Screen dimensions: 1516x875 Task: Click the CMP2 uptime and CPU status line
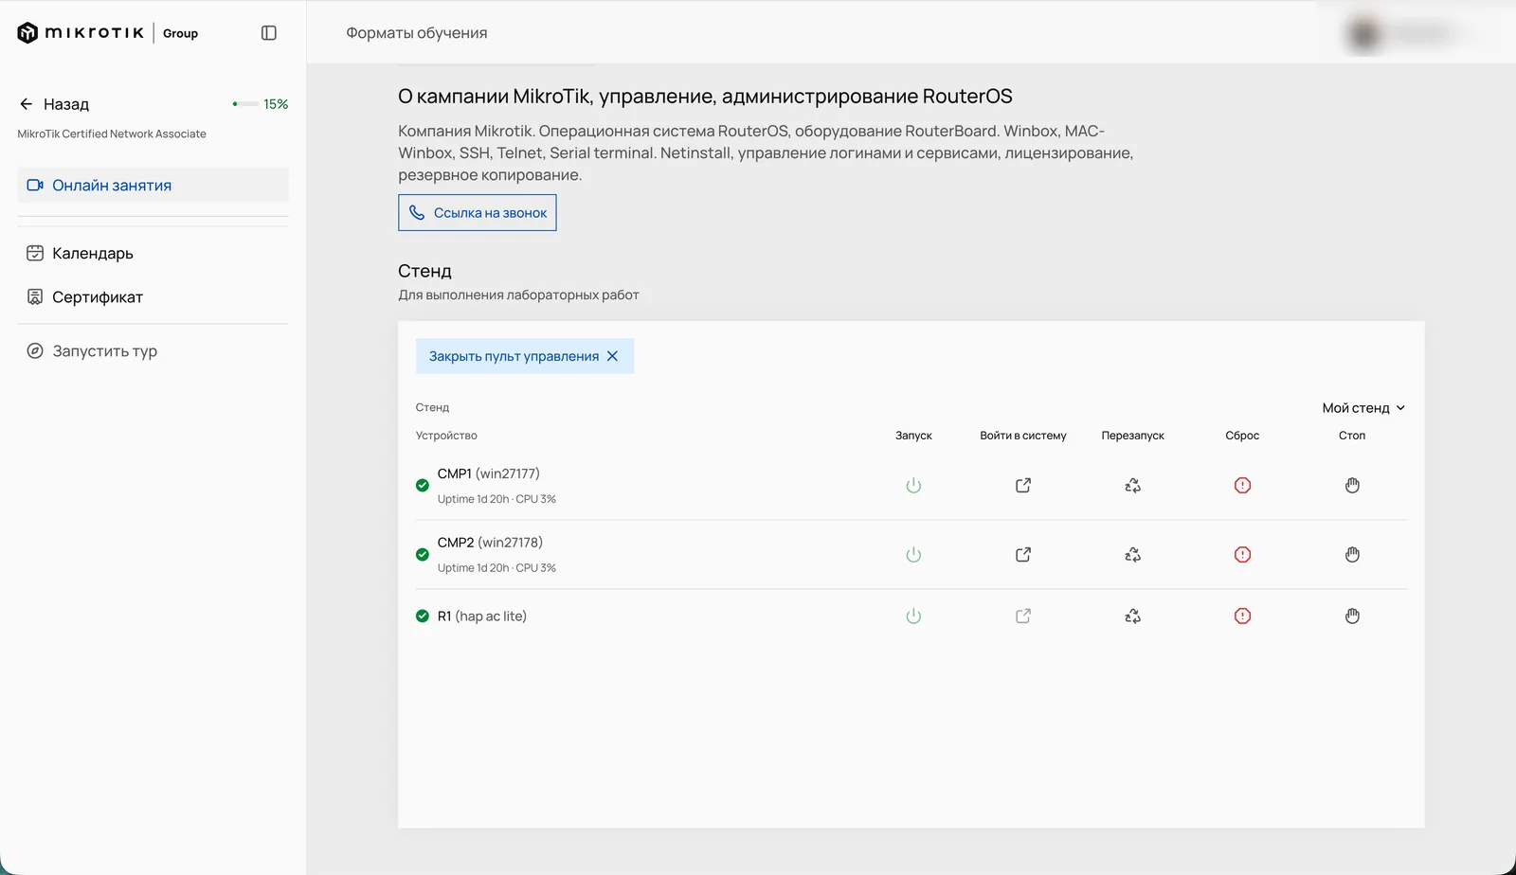(496, 568)
